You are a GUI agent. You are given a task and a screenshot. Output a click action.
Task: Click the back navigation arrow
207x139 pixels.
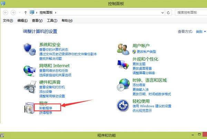6,13
